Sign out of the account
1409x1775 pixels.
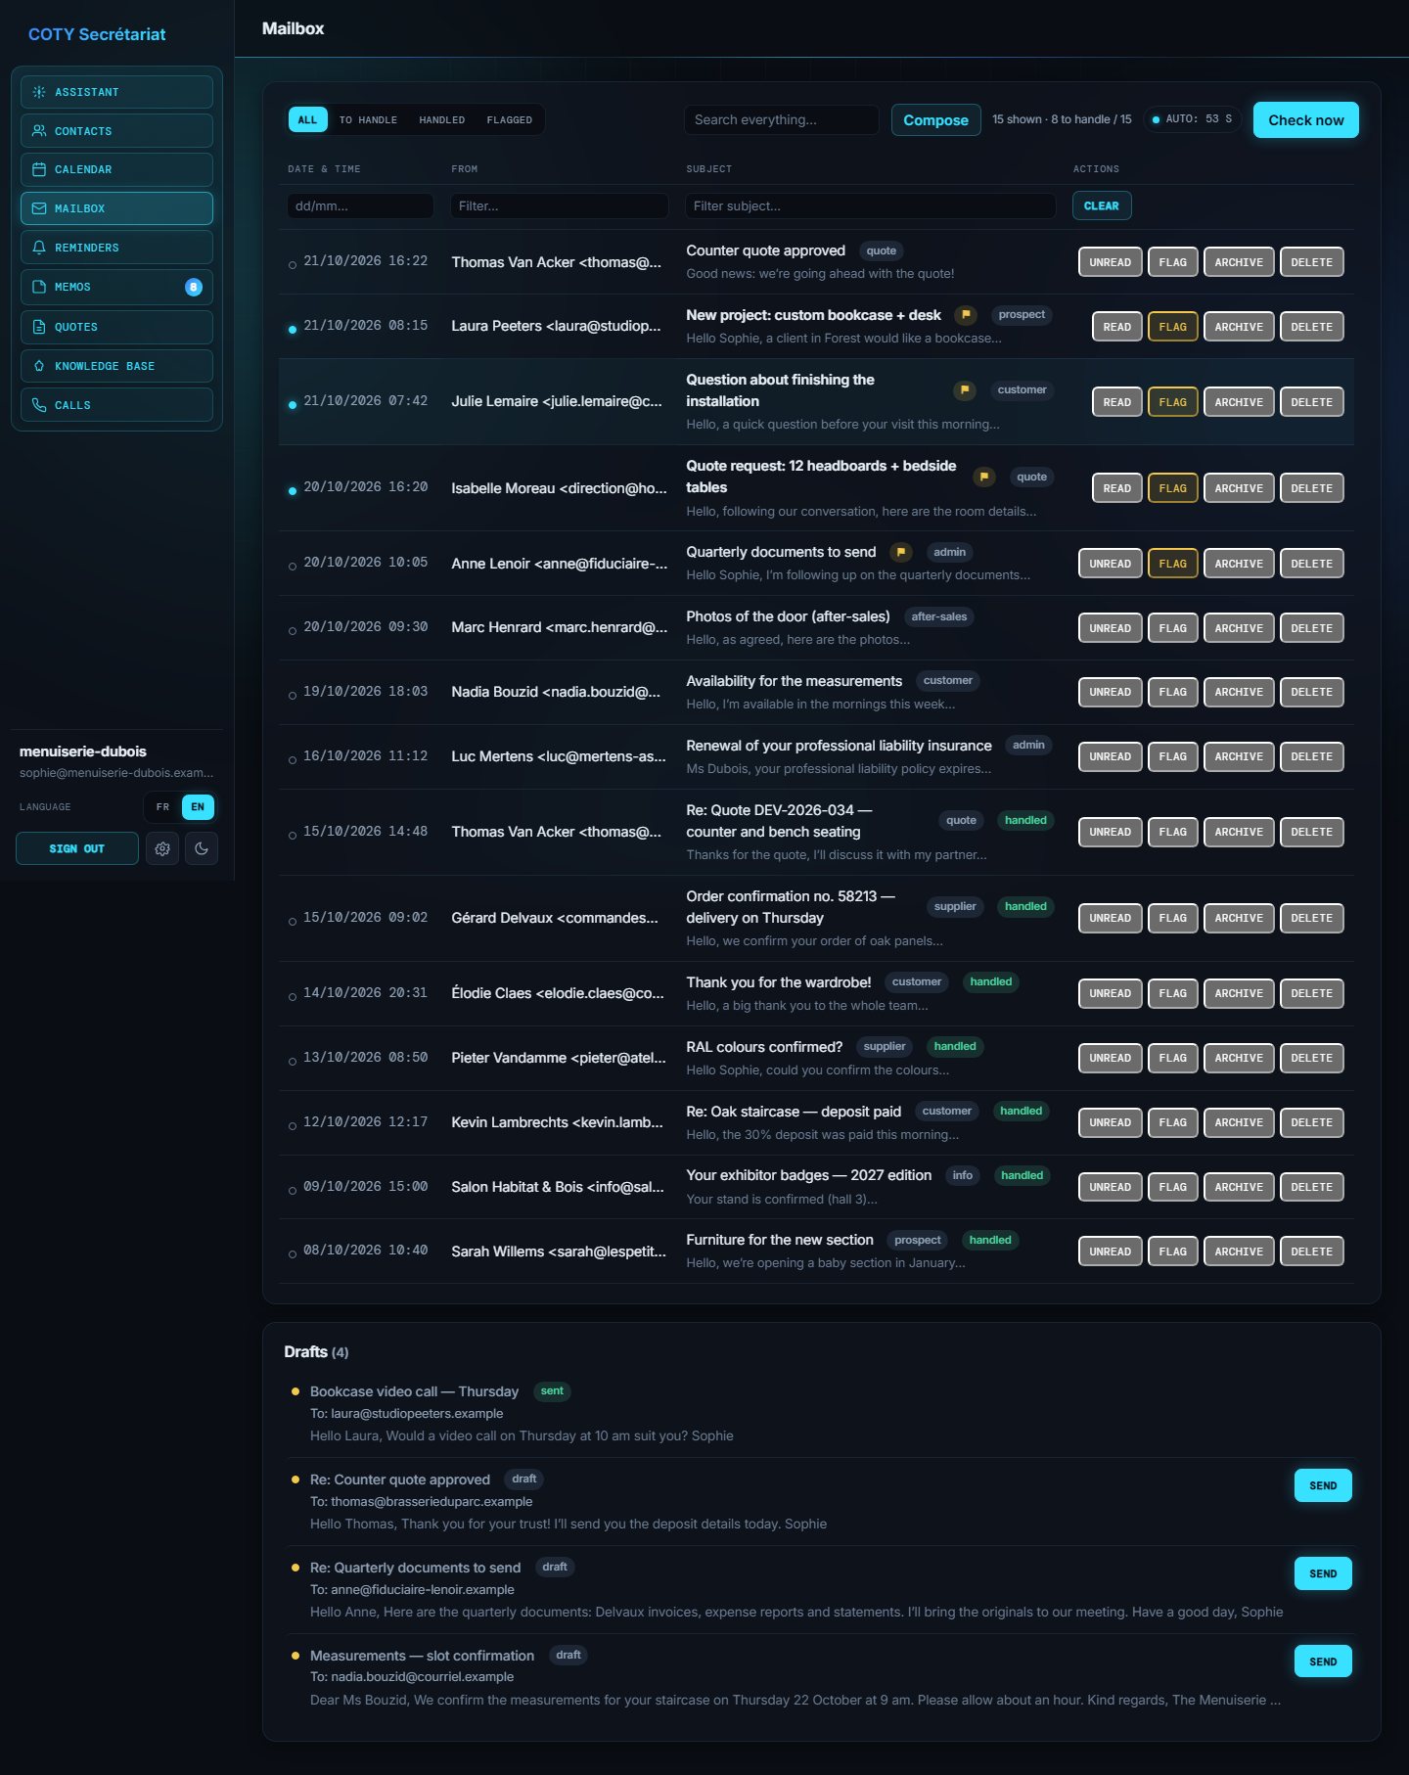(x=77, y=848)
